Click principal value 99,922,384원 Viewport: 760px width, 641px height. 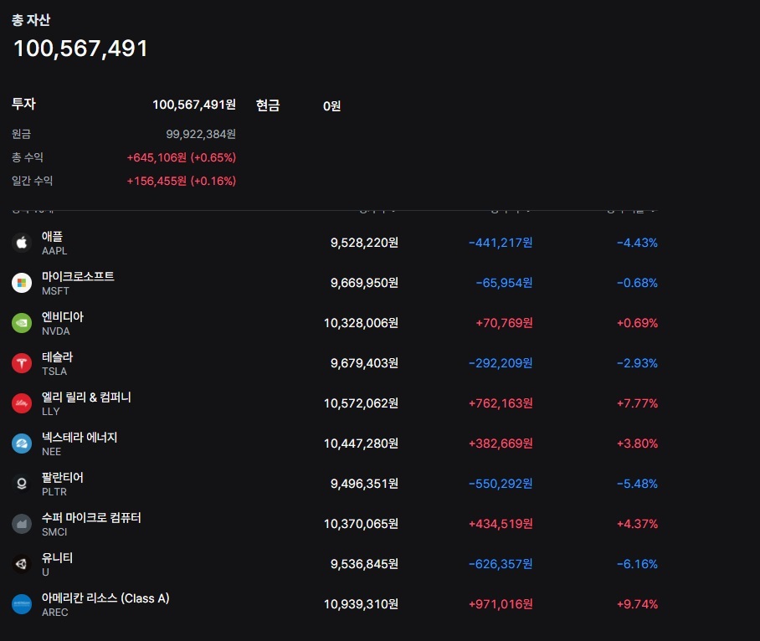[x=201, y=134]
